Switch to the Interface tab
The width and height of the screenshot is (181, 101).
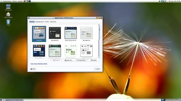[53, 22]
